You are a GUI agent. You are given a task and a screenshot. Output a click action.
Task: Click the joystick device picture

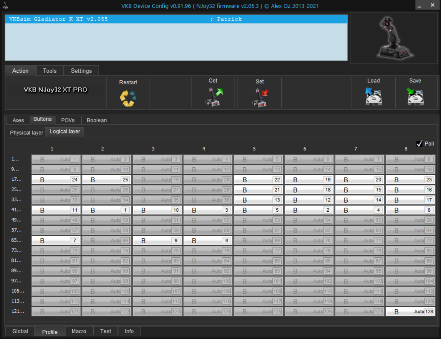[x=395, y=38]
